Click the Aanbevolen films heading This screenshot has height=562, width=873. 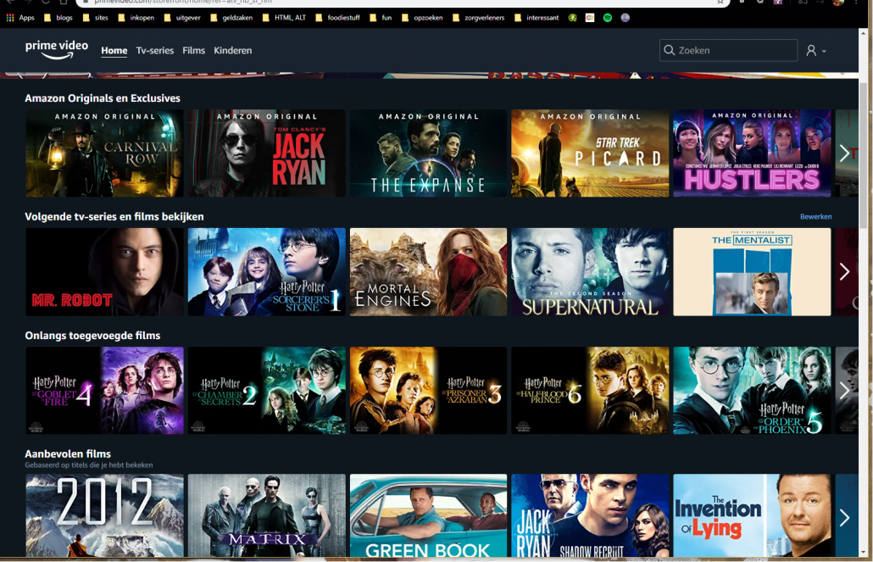click(x=68, y=454)
